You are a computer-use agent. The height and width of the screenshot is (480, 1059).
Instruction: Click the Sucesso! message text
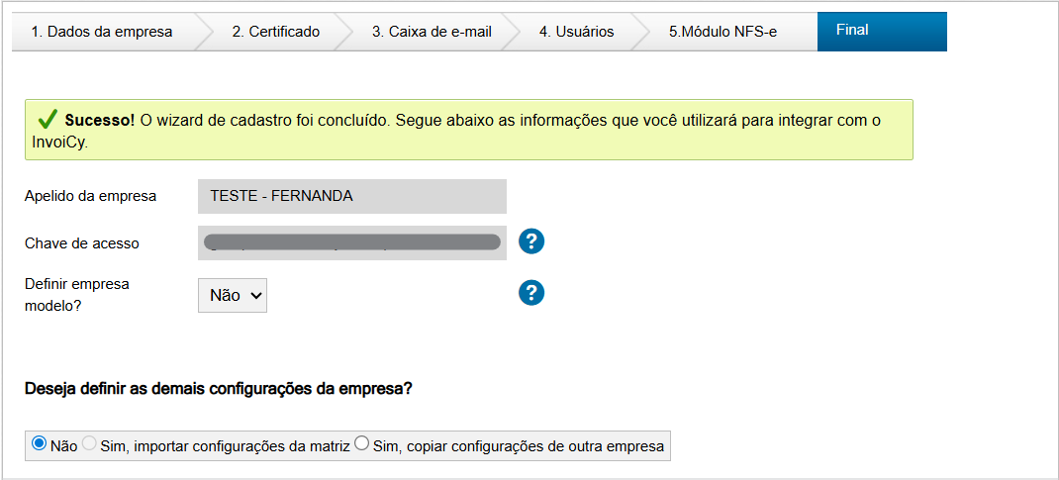click(x=99, y=120)
